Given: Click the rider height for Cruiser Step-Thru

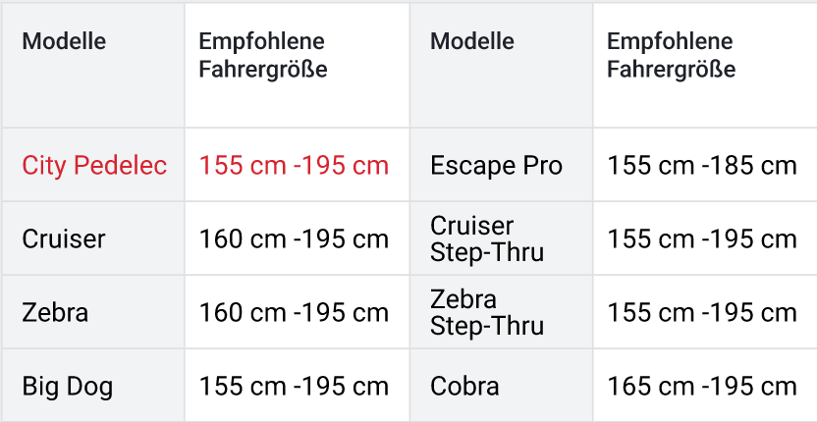Looking at the screenshot, I should pyautogui.click(x=702, y=238).
